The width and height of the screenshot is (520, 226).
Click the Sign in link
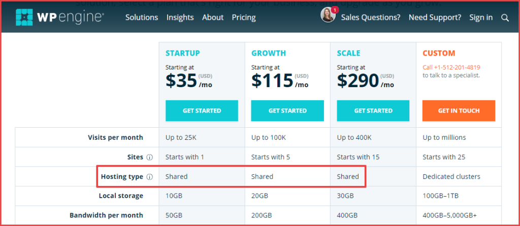tap(481, 17)
